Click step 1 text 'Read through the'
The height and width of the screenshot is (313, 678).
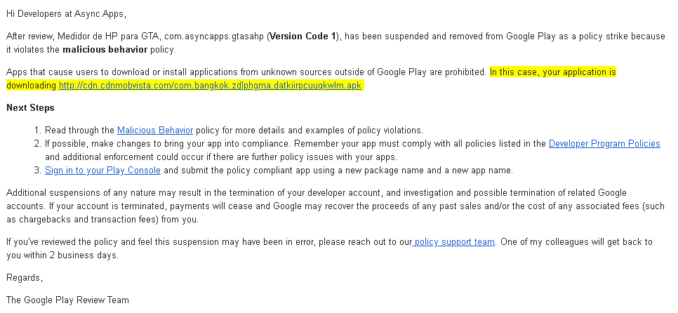point(79,130)
